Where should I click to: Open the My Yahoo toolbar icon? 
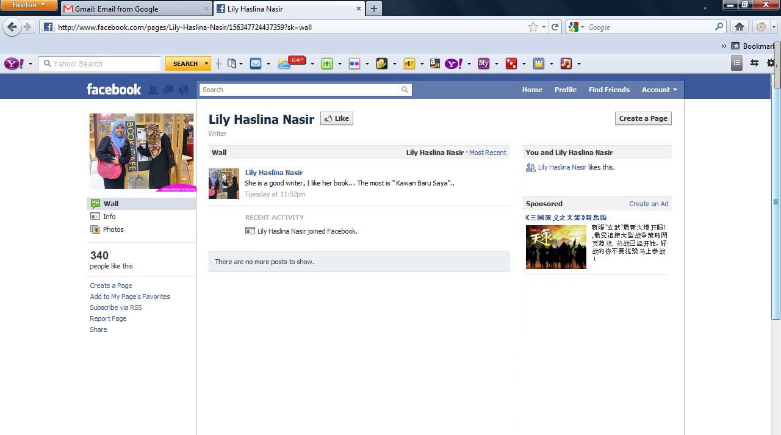(x=484, y=63)
